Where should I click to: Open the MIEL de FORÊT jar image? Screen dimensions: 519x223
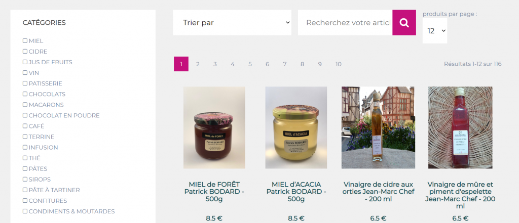(x=214, y=127)
